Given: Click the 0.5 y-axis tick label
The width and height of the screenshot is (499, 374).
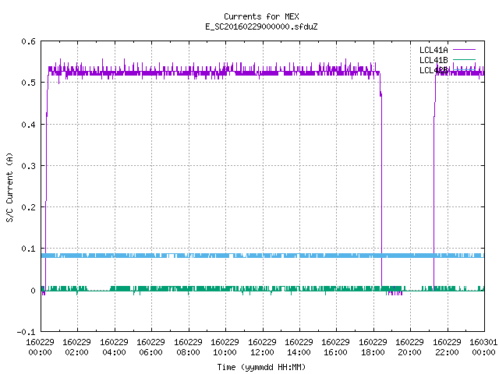Looking at the screenshot, I should click(x=28, y=83).
